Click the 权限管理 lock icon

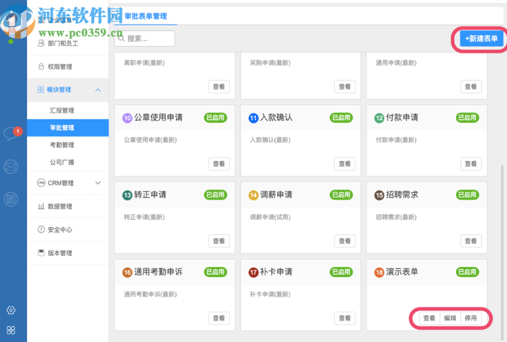click(41, 67)
